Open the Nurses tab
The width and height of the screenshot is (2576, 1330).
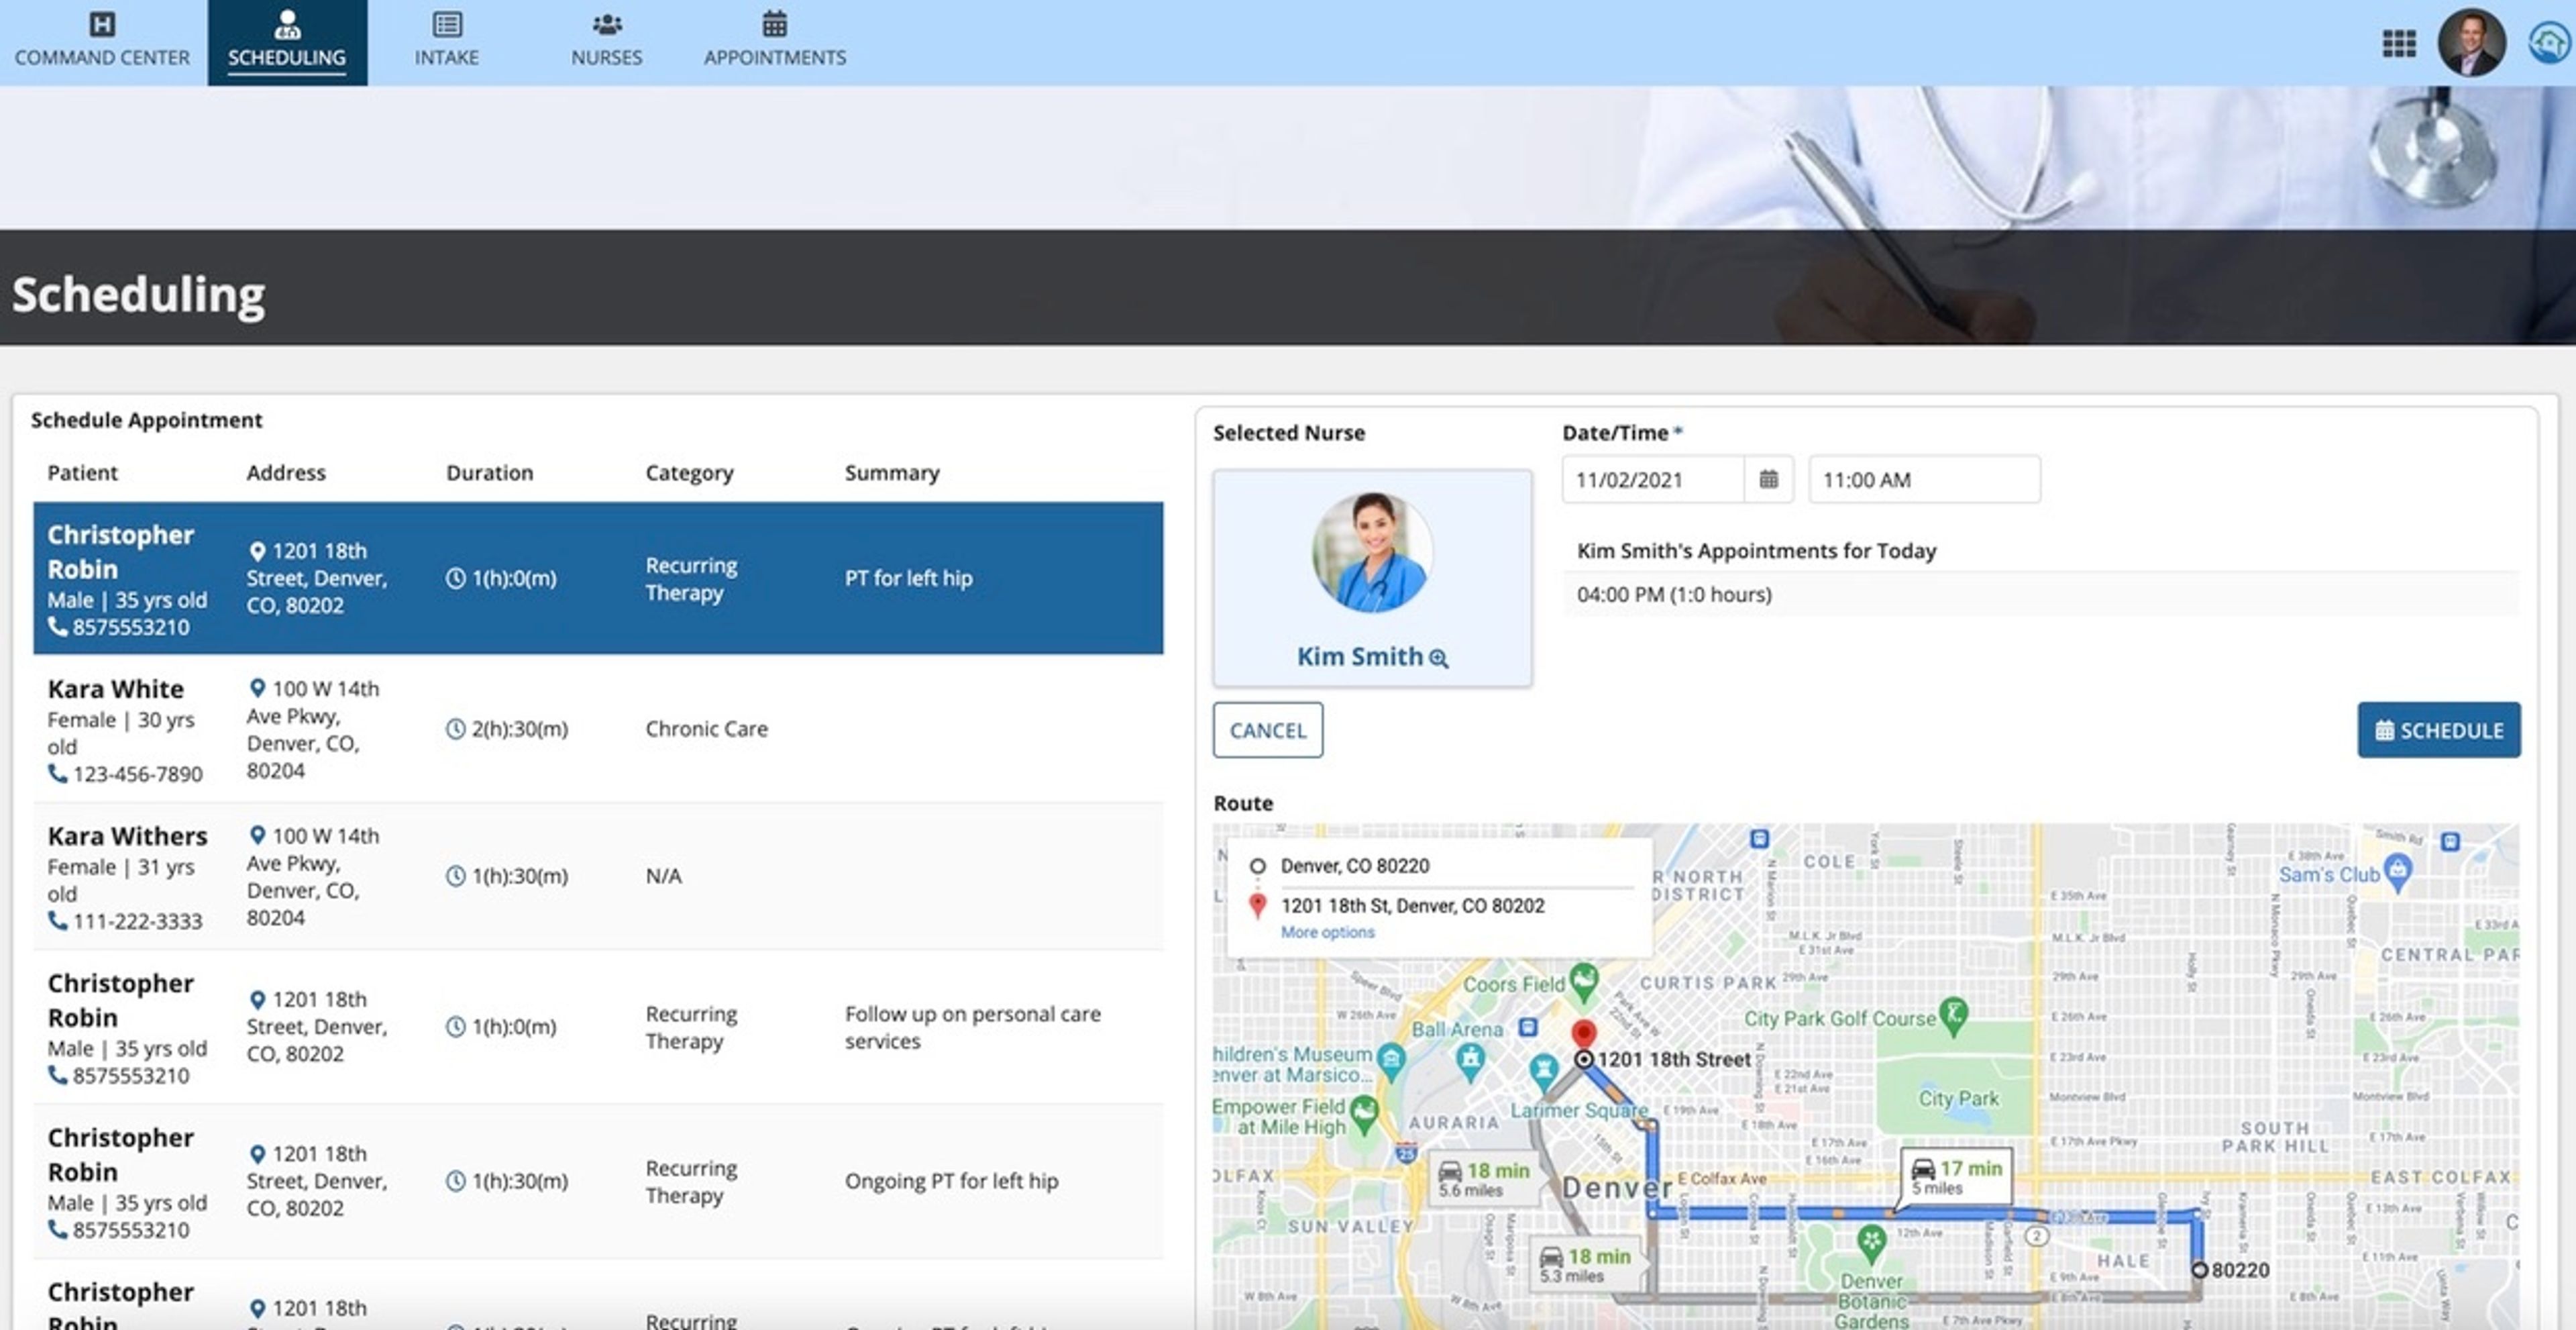(x=606, y=41)
